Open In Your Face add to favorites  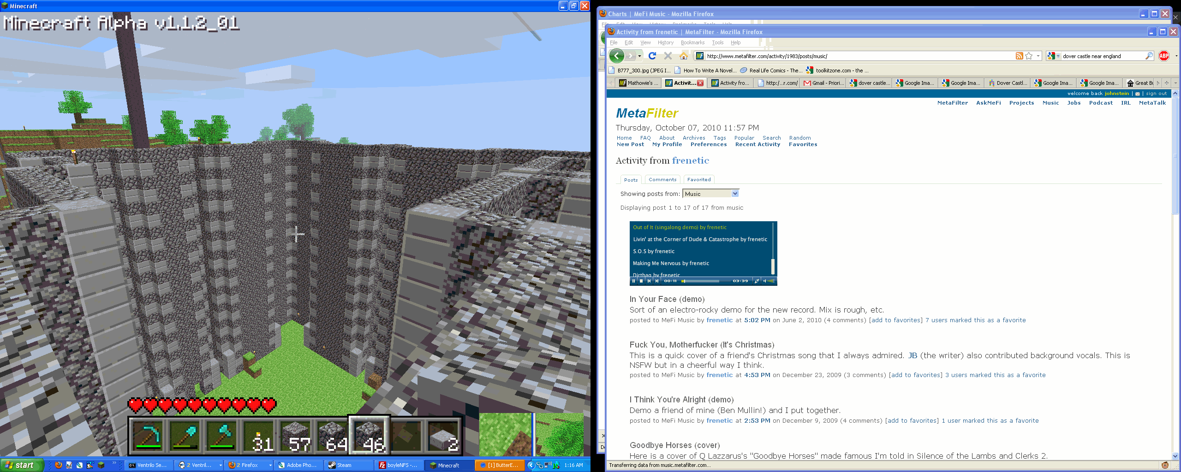(x=896, y=320)
